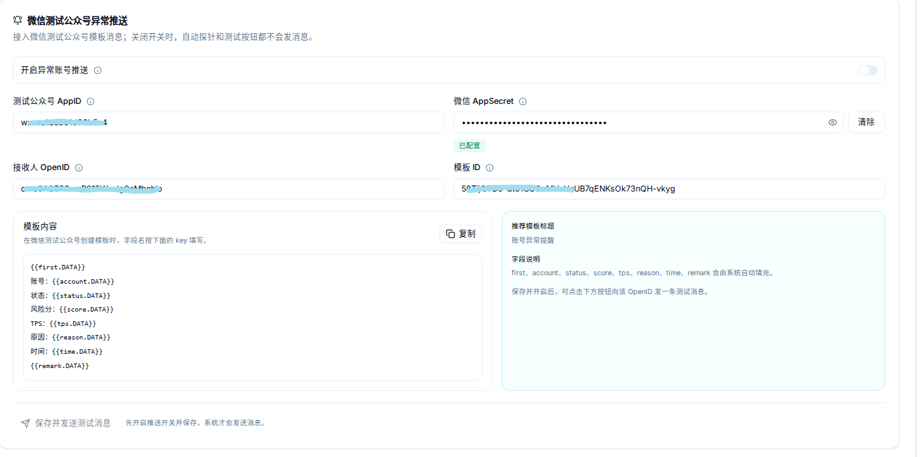Click the 账号: {{account.DATA}} line
The height and width of the screenshot is (457, 921).
(x=72, y=281)
